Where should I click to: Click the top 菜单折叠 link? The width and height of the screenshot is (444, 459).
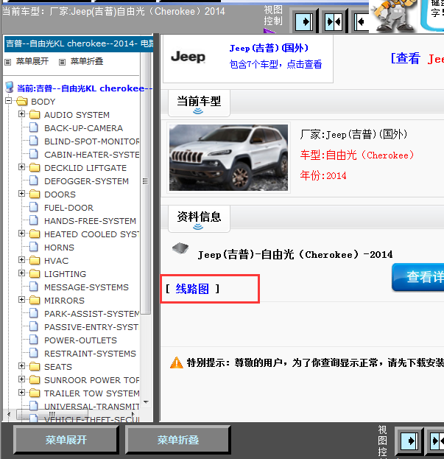pos(87,61)
